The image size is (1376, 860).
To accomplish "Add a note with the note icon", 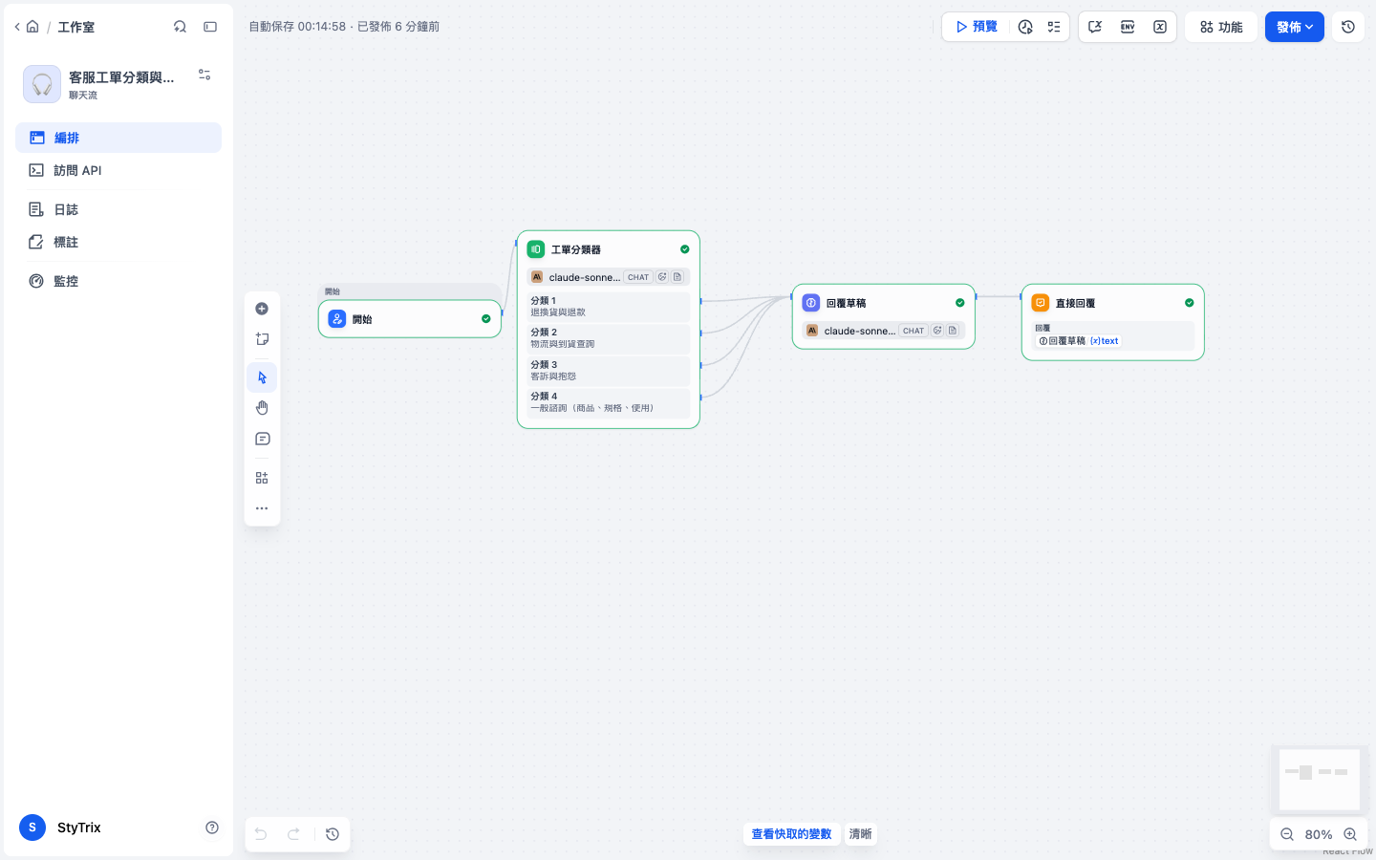I will point(262,339).
